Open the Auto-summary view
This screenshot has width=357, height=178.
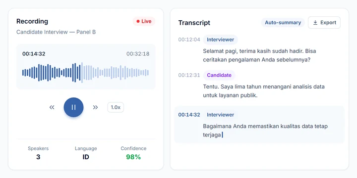[283, 22]
